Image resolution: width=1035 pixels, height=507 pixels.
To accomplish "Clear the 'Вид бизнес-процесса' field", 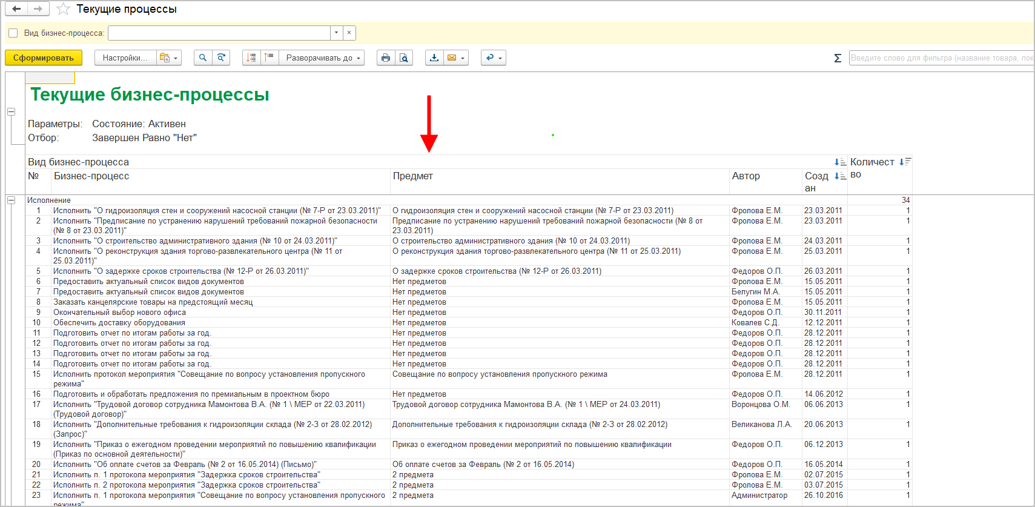I will [349, 33].
